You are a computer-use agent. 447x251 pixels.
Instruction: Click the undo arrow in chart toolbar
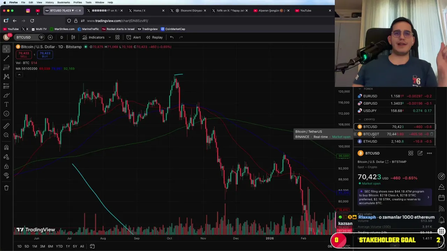pyautogui.click(x=172, y=37)
